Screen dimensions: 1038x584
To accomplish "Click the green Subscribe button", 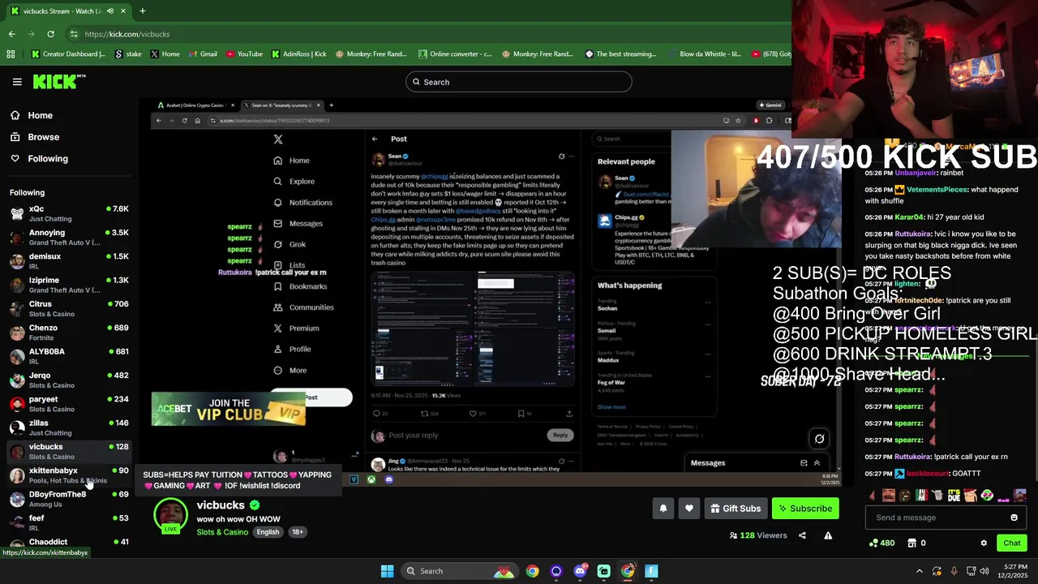I will point(805,509).
